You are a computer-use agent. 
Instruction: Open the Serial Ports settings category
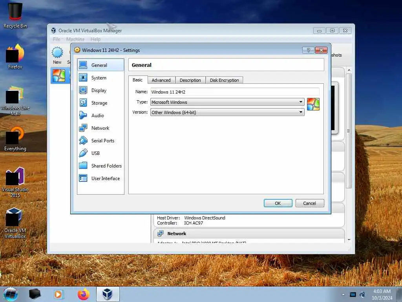[x=100, y=140]
